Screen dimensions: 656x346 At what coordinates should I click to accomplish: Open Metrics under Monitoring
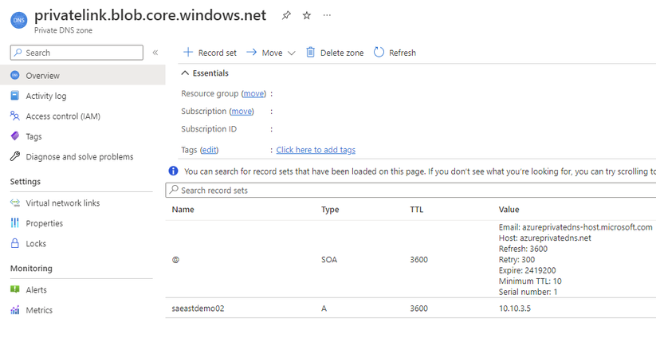coord(39,310)
